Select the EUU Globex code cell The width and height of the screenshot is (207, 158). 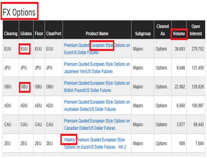click(x=24, y=49)
